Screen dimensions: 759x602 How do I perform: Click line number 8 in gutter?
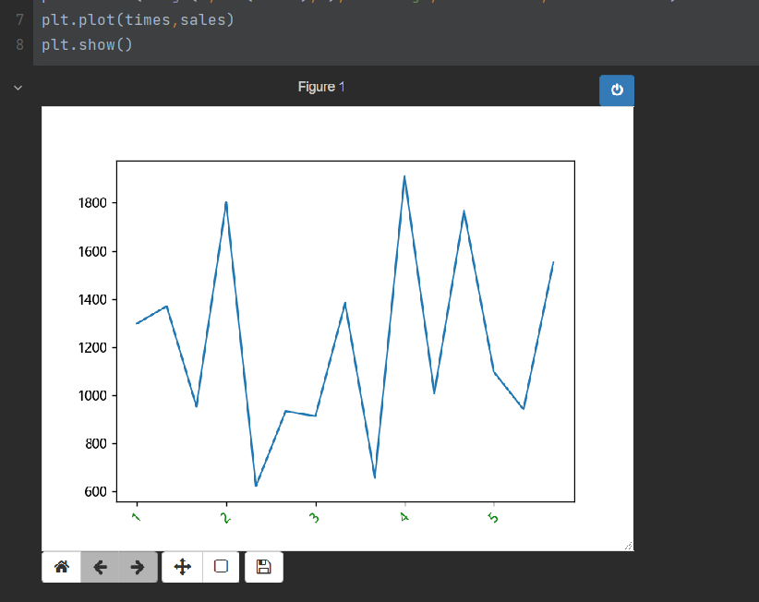(x=19, y=44)
